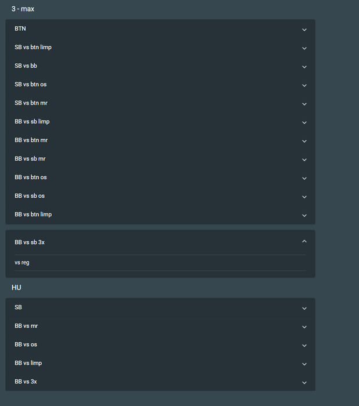Expand BB vs btn mr chevron
Viewport: 359px width, 406px height.
pyautogui.click(x=304, y=141)
